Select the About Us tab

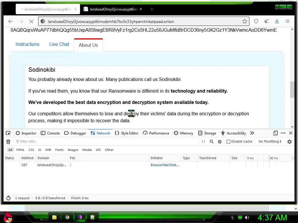(x=88, y=45)
